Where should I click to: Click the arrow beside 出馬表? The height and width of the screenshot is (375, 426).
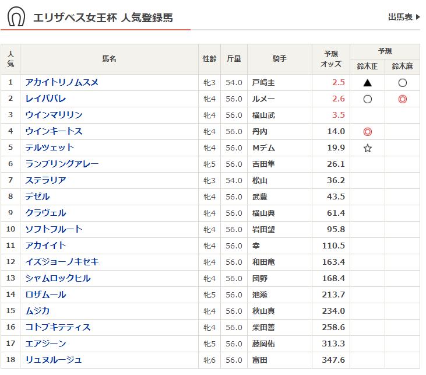[x=418, y=17]
